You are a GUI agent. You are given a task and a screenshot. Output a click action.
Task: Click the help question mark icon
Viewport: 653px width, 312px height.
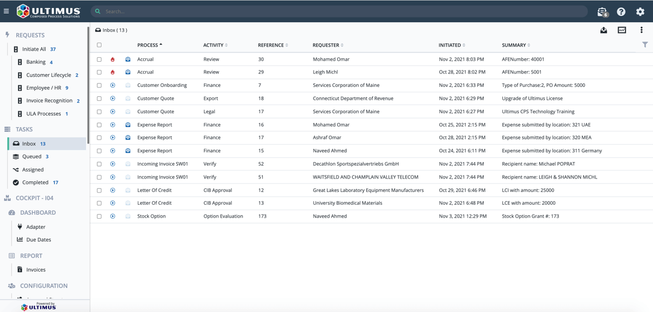pyautogui.click(x=621, y=12)
